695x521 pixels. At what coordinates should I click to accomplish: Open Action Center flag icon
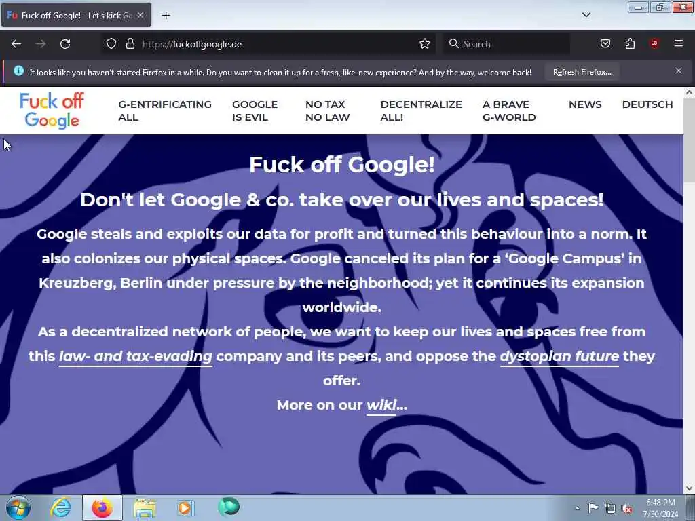(x=593, y=507)
